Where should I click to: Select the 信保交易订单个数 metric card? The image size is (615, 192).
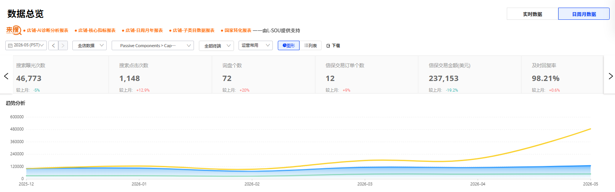(367, 75)
